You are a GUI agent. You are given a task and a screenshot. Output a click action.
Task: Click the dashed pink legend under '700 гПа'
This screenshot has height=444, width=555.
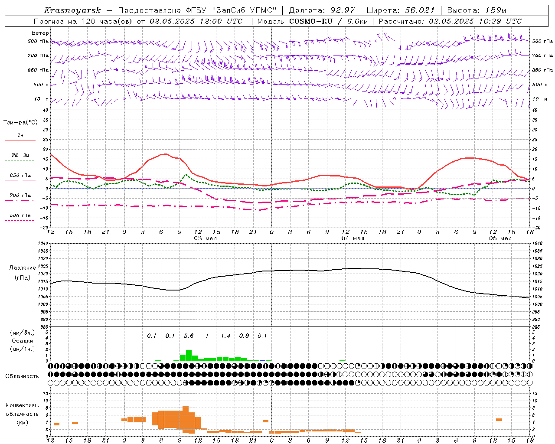click(x=20, y=200)
